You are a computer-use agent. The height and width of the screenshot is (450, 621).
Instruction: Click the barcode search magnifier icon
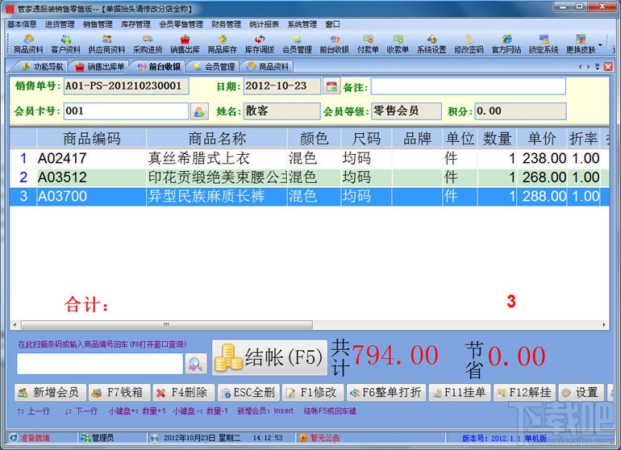tap(196, 363)
